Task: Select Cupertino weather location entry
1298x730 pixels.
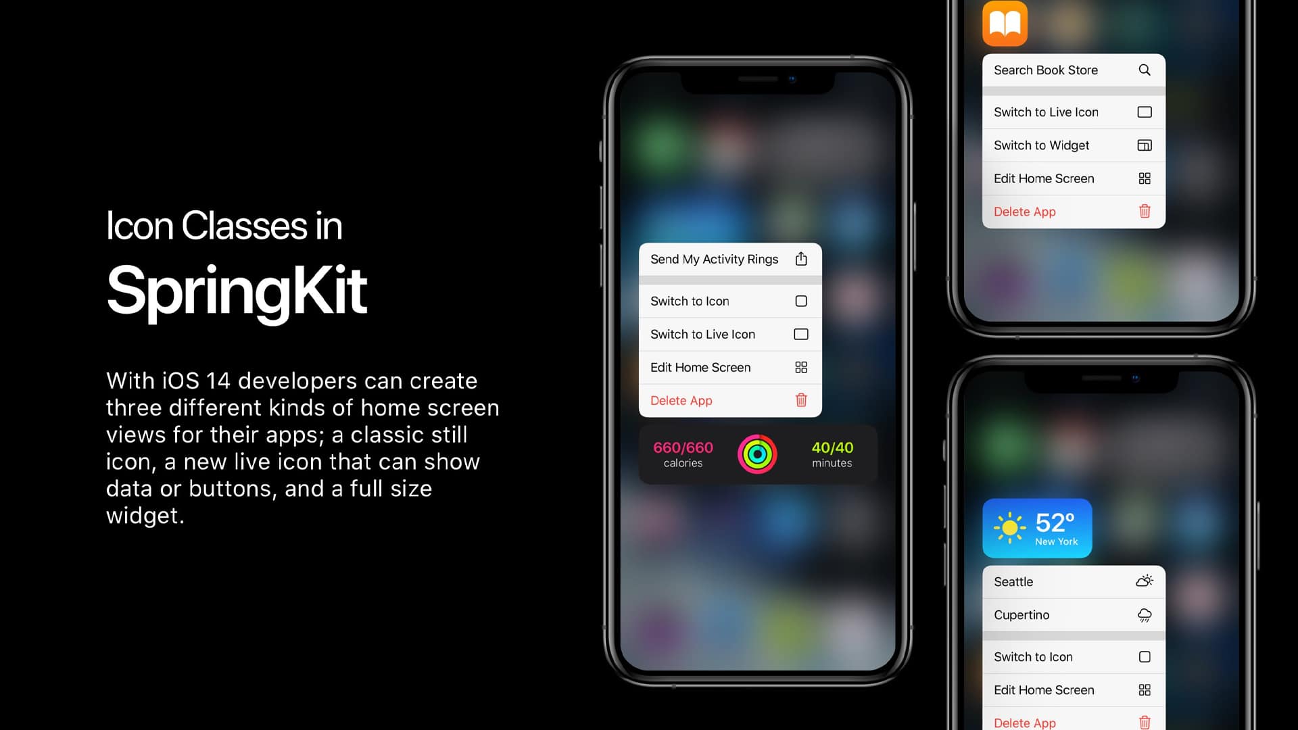Action: point(1069,614)
